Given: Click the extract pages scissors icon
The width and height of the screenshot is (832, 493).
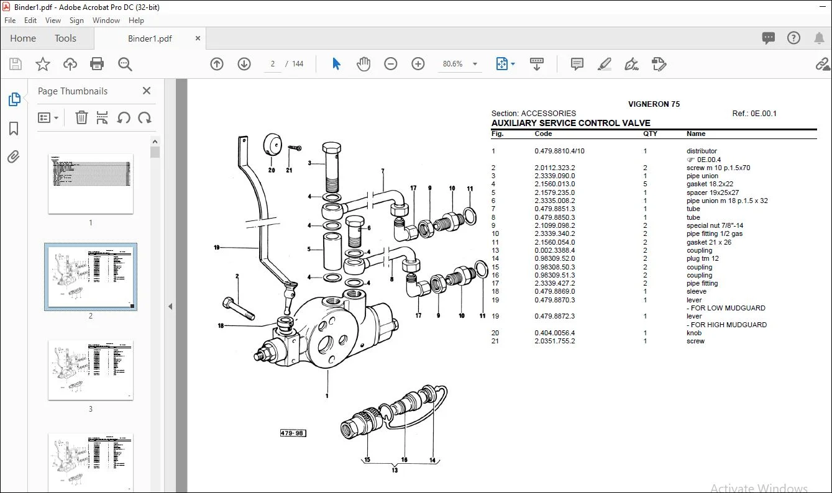Looking at the screenshot, I should (103, 117).
